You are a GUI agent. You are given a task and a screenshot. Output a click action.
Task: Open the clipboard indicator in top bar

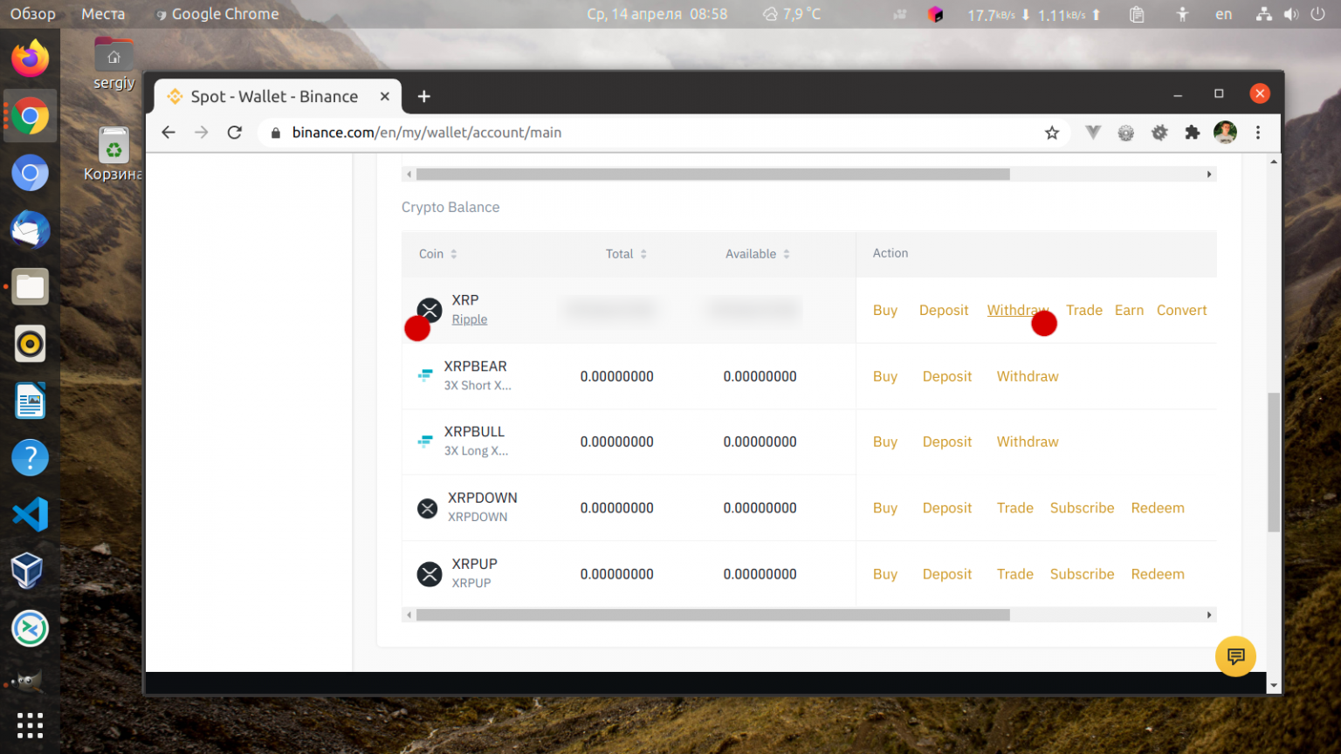1137,14
